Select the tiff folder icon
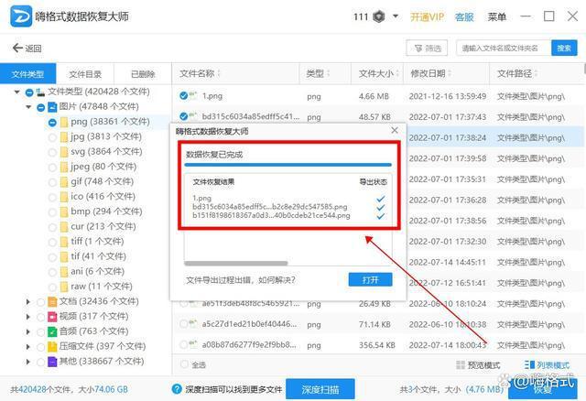Image resolution: width=586 pixels, height=401 pixels. coord(64,242)
